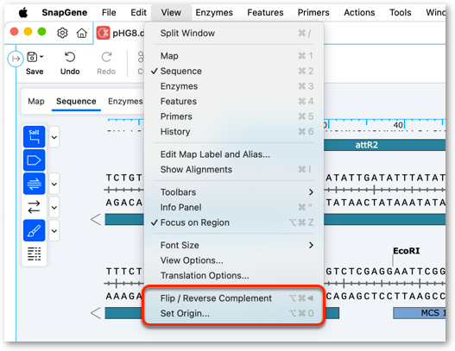Expand dropdown next to paintbrush button

coord(54,231)
